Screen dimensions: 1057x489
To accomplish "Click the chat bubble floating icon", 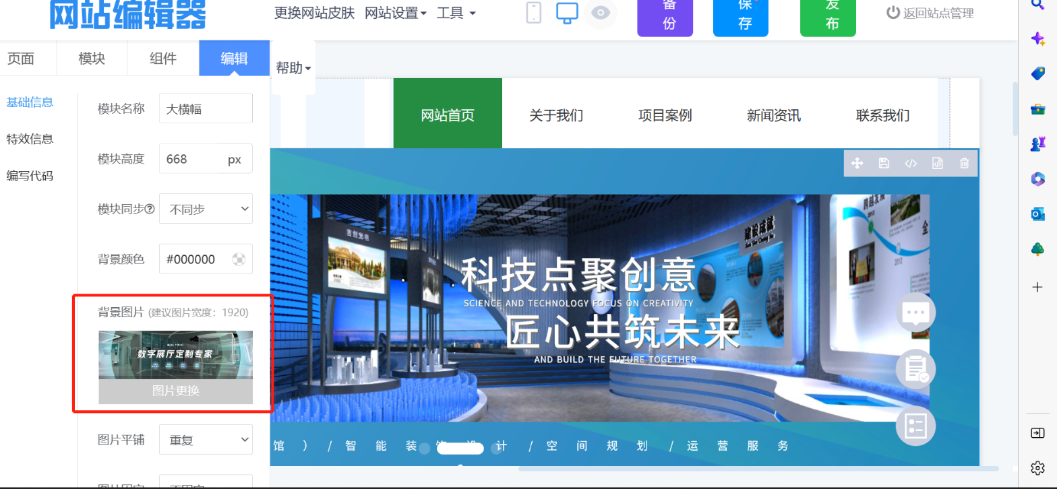I will [x=915, y=313].
